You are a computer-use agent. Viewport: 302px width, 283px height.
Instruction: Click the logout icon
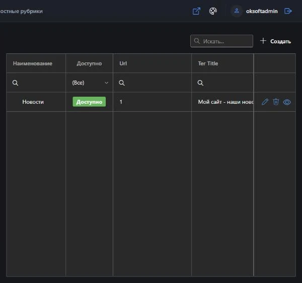(288, 11)
